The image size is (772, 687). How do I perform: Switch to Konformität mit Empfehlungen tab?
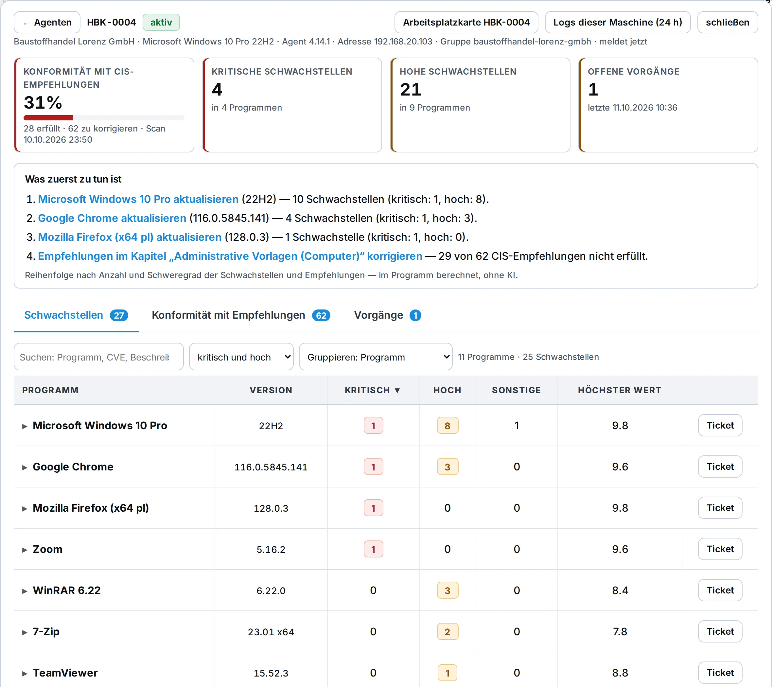coord(240,315)
